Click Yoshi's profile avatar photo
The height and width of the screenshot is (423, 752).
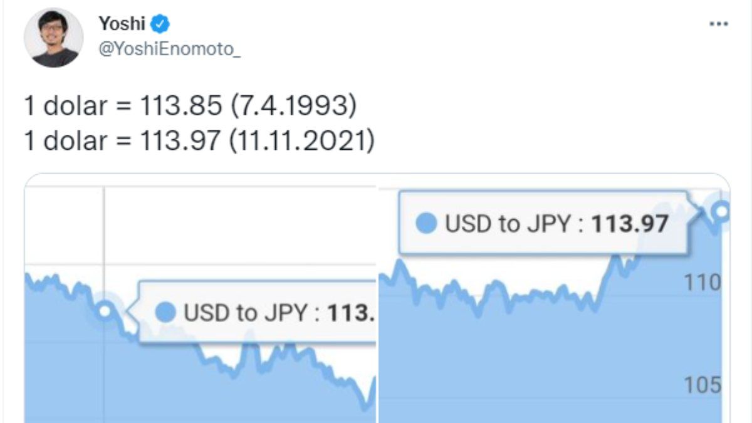[x=53, y=38]
